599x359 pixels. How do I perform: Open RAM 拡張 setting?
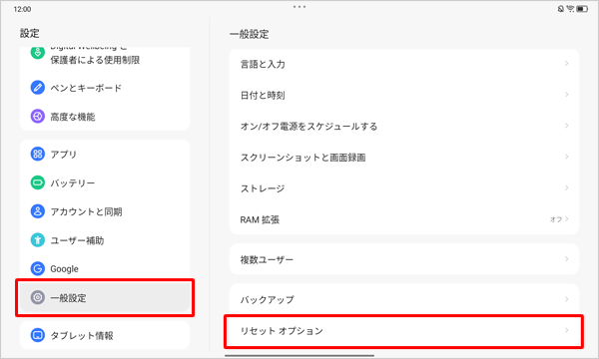pos(404,219)
